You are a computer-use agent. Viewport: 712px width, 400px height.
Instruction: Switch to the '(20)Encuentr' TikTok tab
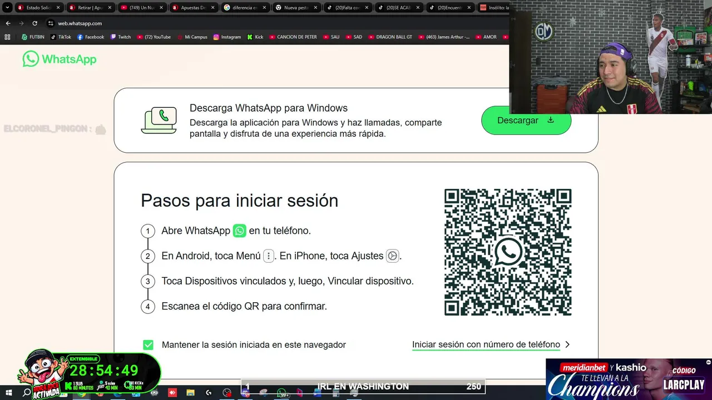(x=451, y=8)
